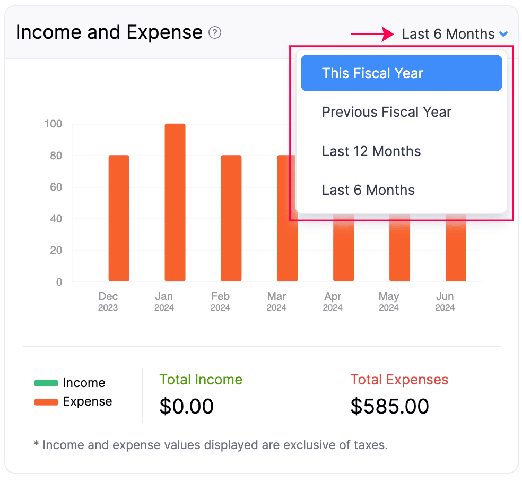
Task: Click the blue chevron beside Last 6 Months
Action: coord(503,33)
